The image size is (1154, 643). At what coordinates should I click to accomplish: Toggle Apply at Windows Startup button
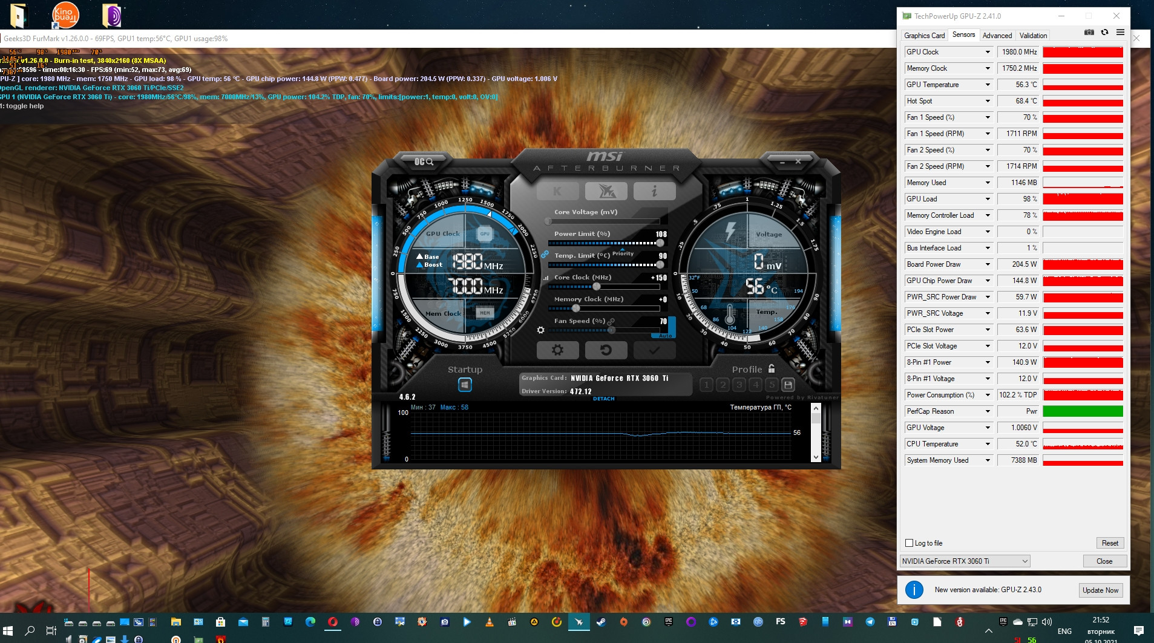tap(465, 385)
